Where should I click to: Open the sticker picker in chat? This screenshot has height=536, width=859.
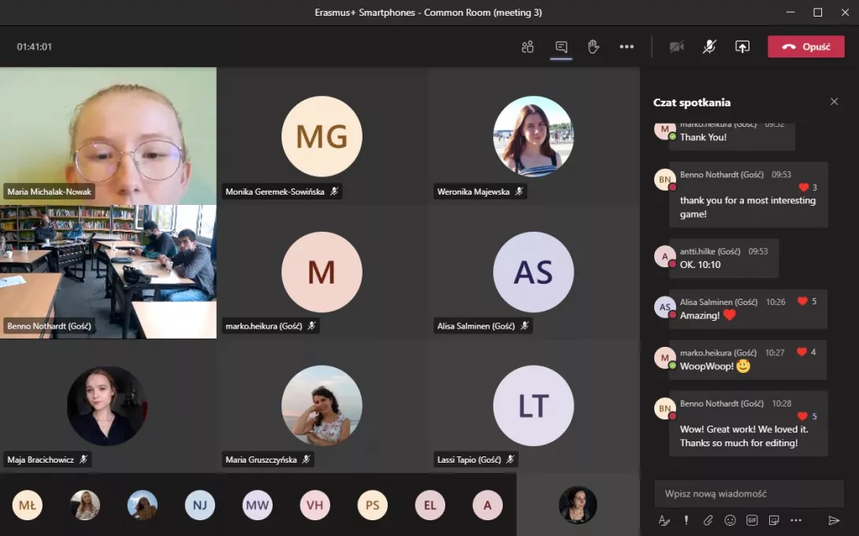774,520
